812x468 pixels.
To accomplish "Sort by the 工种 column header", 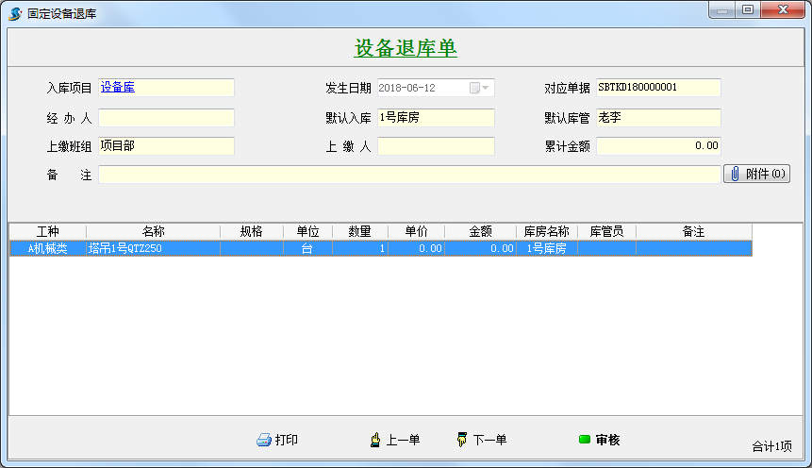I will pos(47,231).
